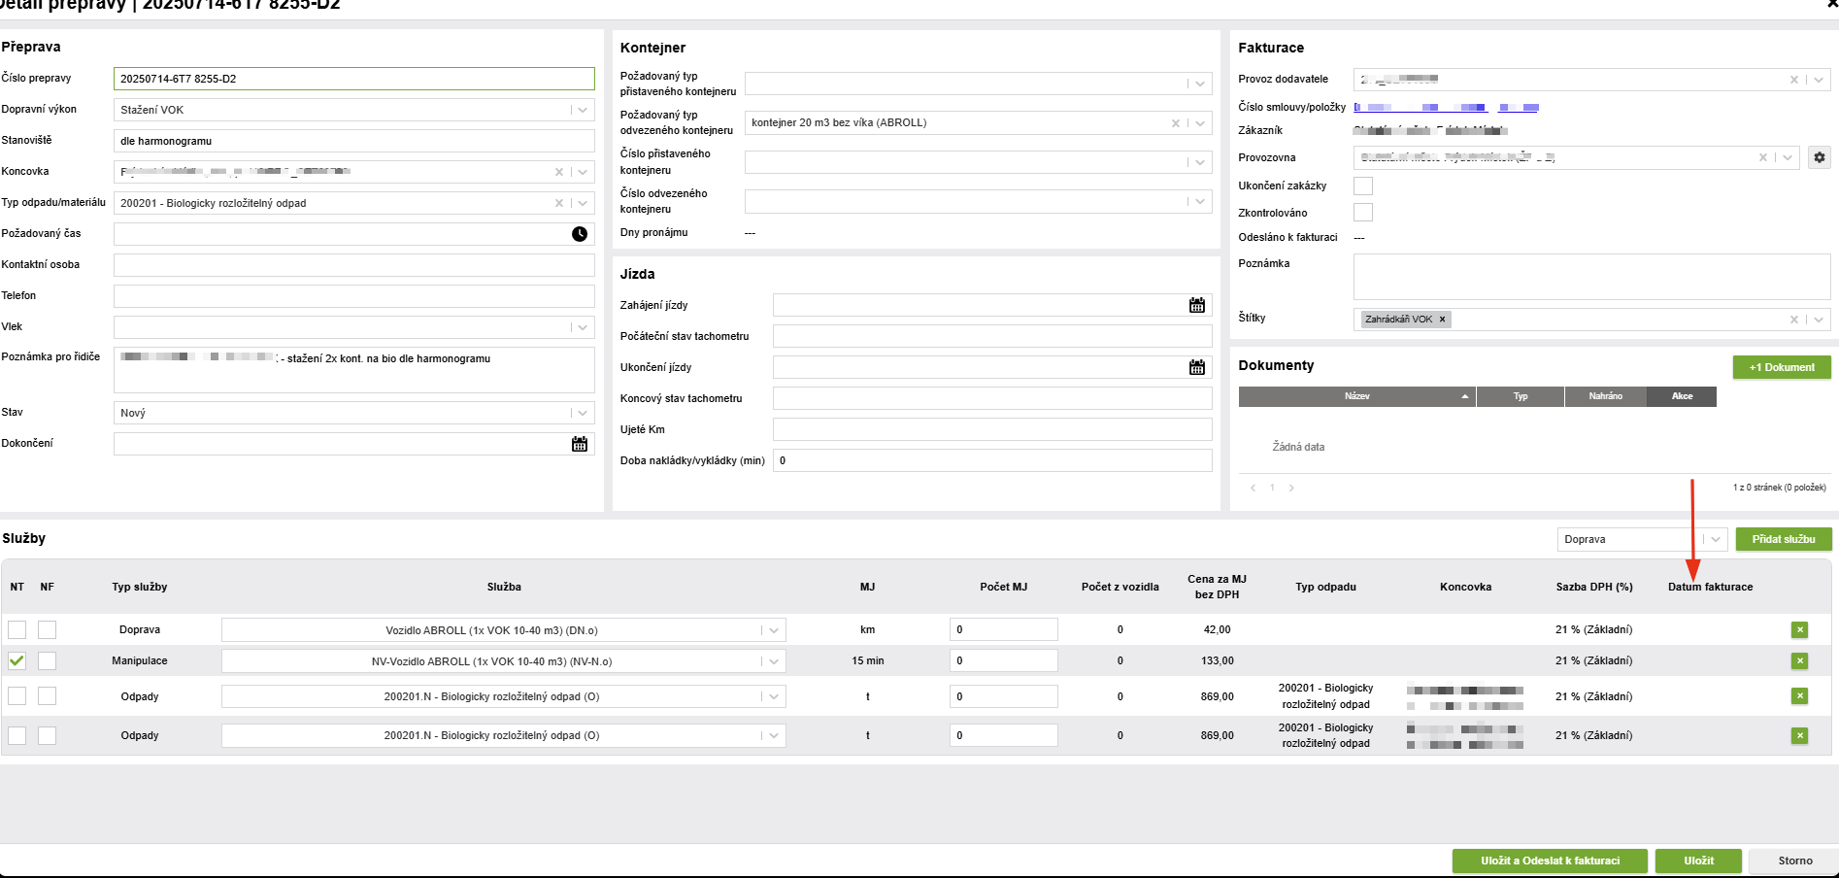Open the Ukončení jízdy calendar icon
The width and height of the screenshot is (1839, 878).
[1197, 367]
